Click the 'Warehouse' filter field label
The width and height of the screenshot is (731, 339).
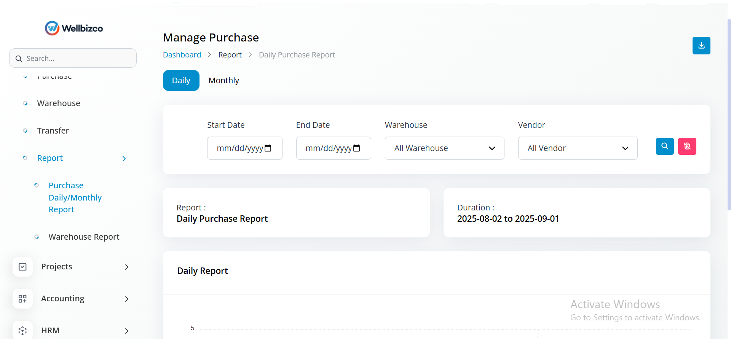[x=406, y=125]
